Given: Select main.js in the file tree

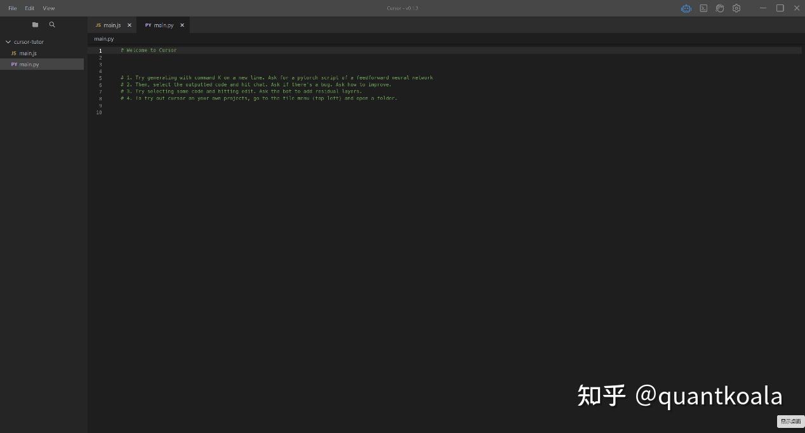Looking at the screenshot, I should click(29, 53).
